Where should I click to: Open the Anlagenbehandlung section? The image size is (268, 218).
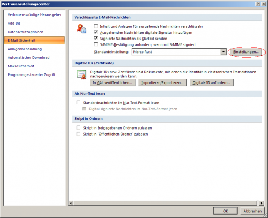click(25, 49)
